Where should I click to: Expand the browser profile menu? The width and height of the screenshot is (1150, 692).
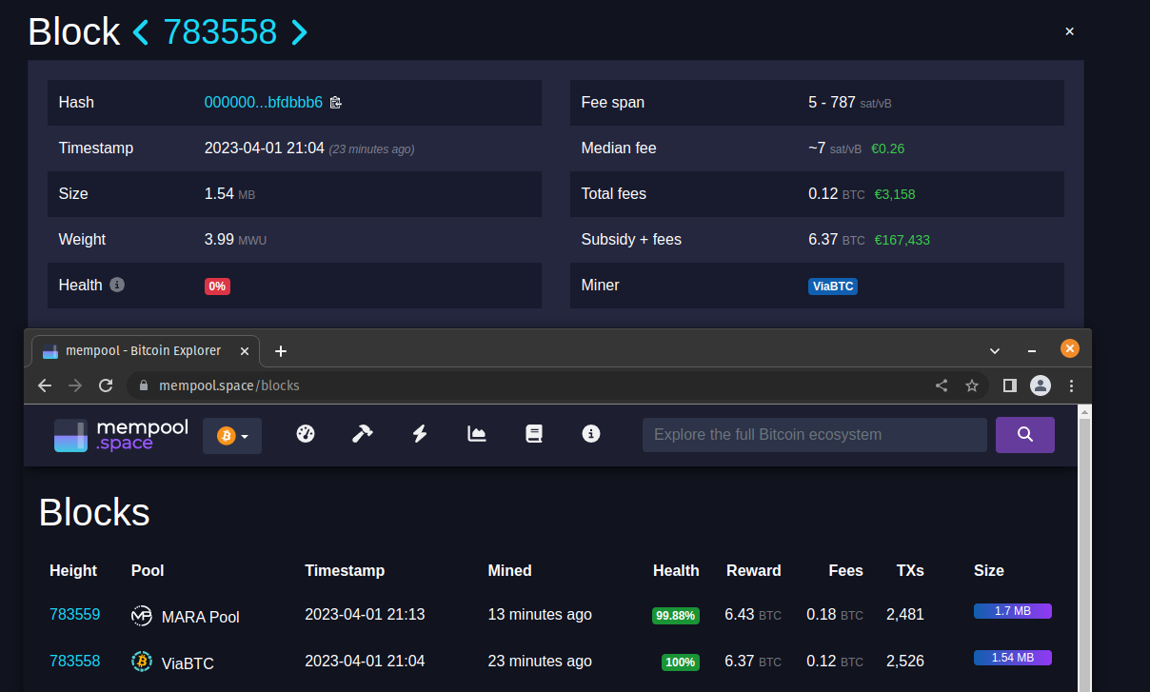click(1040, 386)
